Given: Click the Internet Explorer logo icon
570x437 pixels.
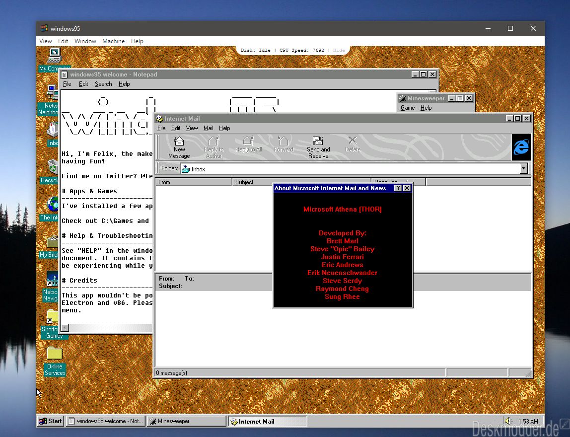Looking at the screenshot, I should (x=521, y=147).
